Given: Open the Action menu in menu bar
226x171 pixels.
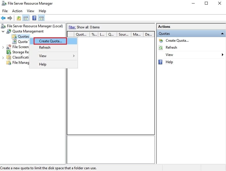Looking at the screenshot, I should 17,11.
